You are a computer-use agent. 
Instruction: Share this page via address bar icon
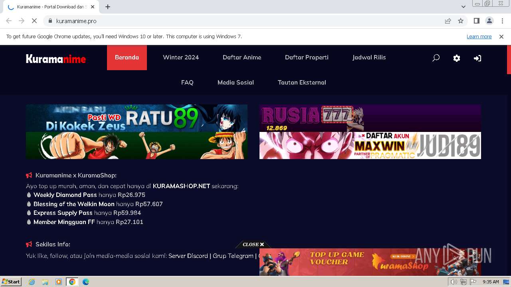click(448, 21)
